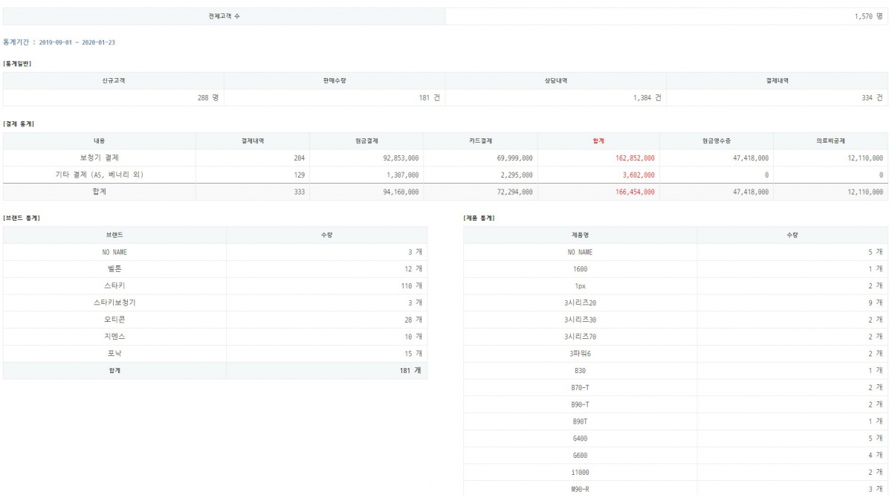892x495 pixels.
Task: Select the 판매수량 column header
Action: 334,81
